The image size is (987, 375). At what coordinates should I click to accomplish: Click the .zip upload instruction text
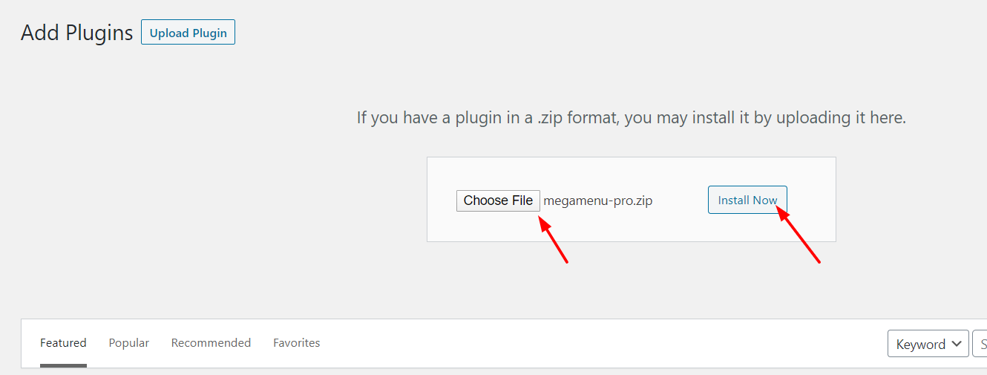[x=632, y=117]
